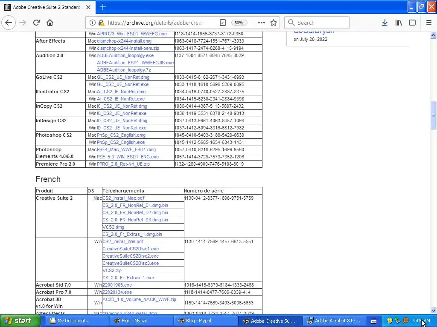Download CreativeSuiteCS2Disc1.exe
The width and height of the screenshot is (437, 327).
pyautogui.click(x=131, y=249)
